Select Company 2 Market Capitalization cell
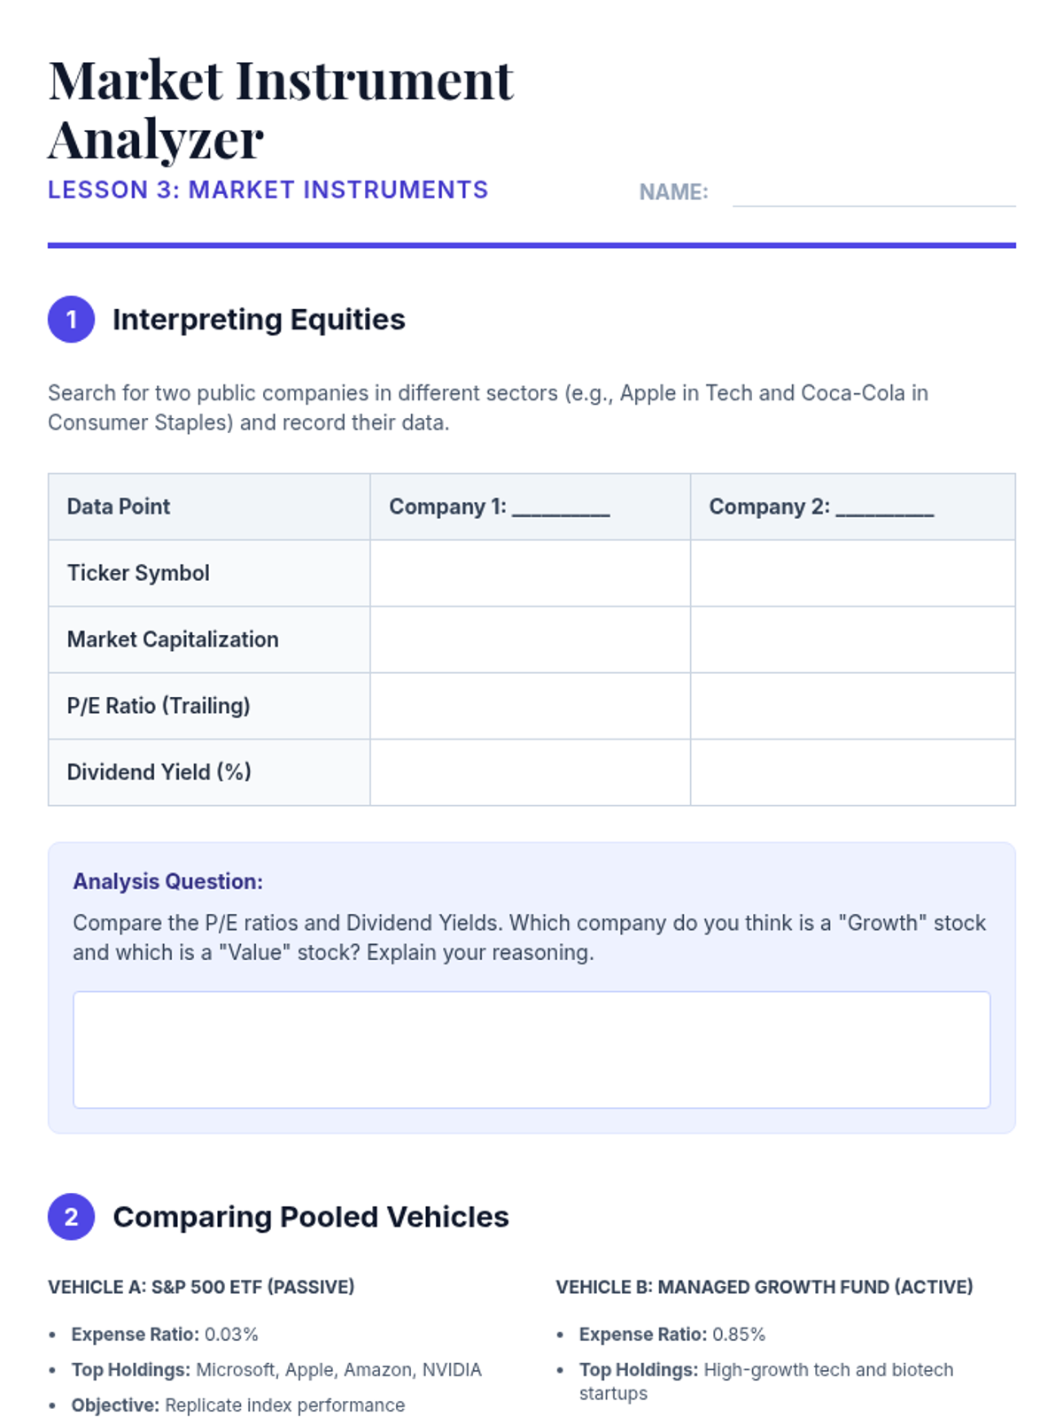 coord(852,639)
